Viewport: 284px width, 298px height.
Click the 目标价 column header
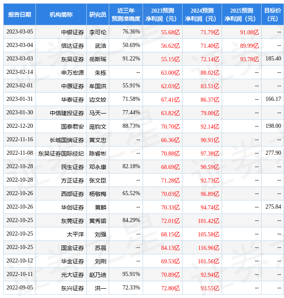272,15
